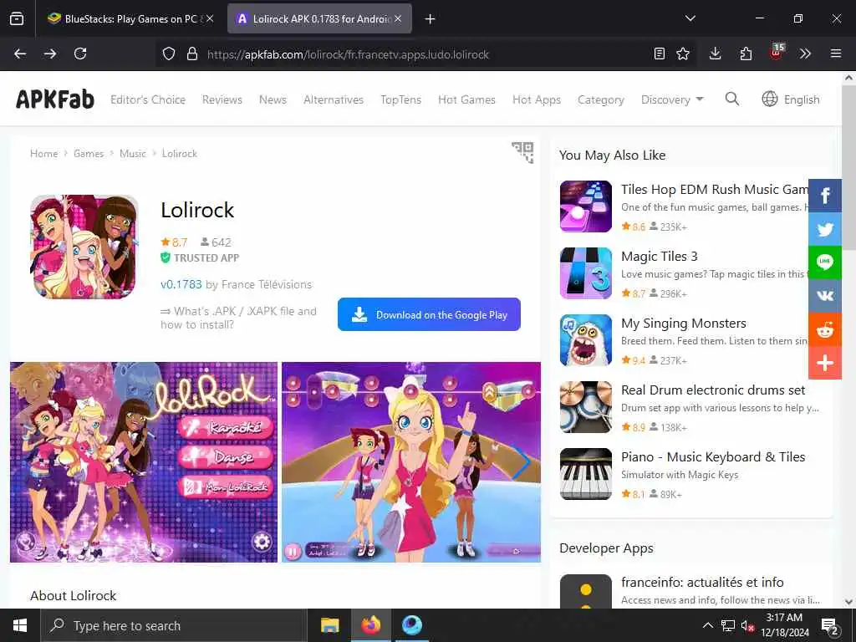The height and width of the screenshot is (642, 856).
Task: Open franceinfo: actualités et info link
Action: pos(702,582)
